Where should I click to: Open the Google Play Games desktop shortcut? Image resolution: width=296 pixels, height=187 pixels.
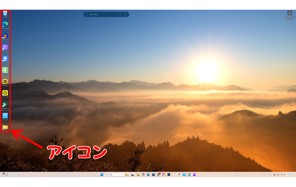(5, 104)
